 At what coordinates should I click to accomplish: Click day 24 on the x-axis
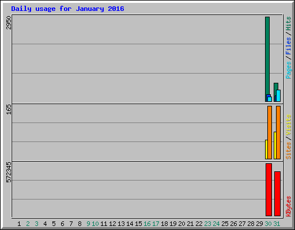point(216,224)
